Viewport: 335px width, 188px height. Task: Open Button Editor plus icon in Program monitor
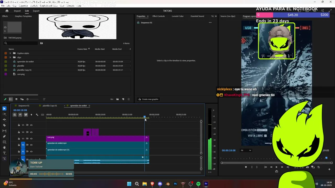point(329,169)
